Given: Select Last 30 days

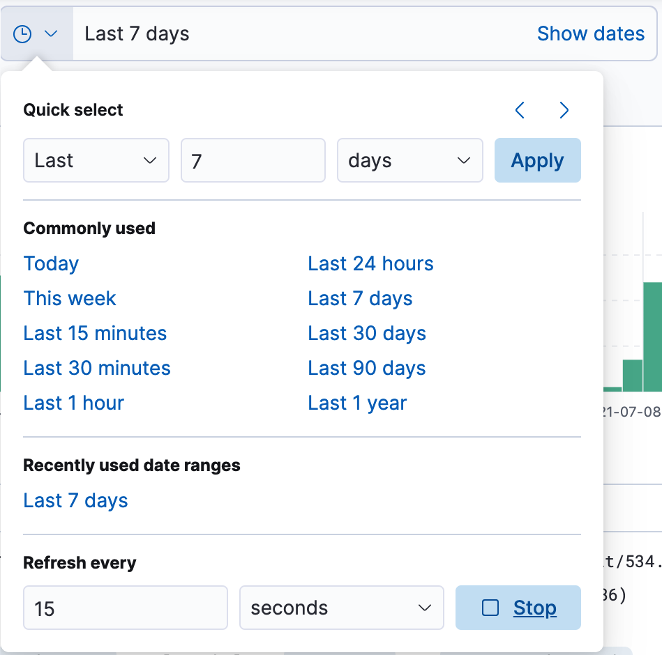Looking at the screenshot, I should (x=367, y=334).
